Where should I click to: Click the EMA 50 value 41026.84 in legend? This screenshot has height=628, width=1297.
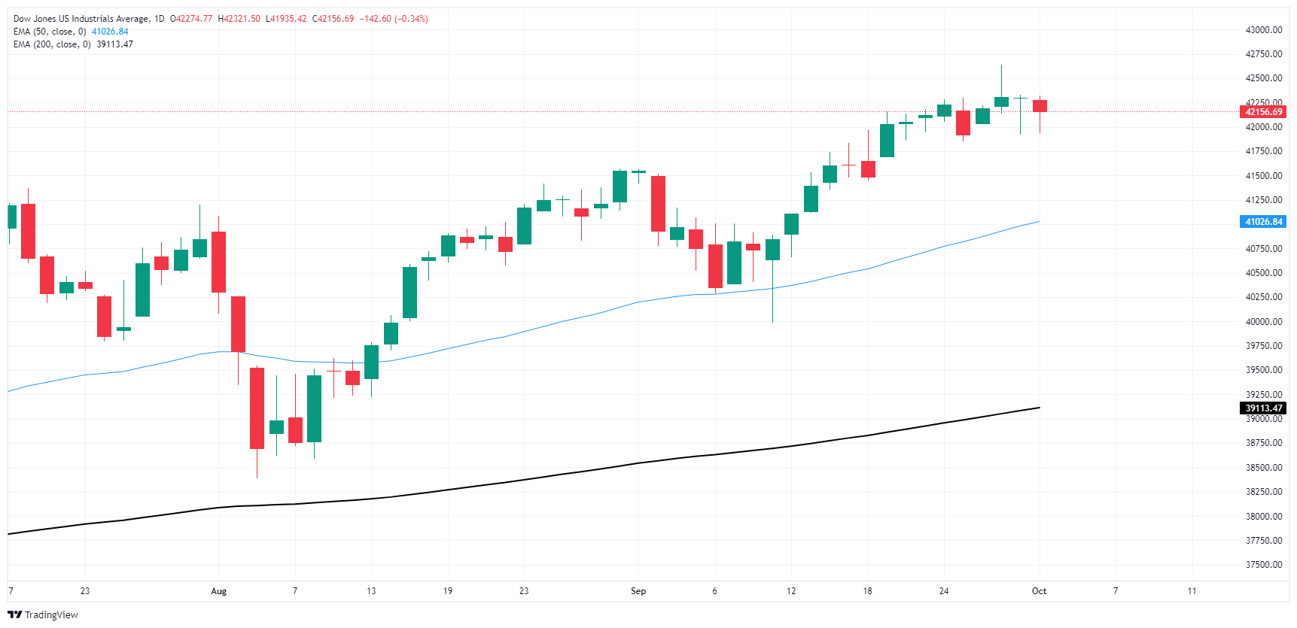110,32
